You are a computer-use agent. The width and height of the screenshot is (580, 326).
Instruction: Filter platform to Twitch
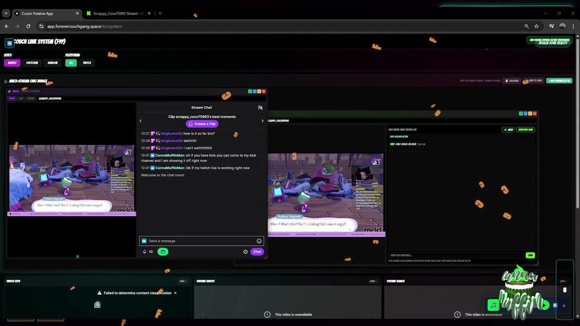(87, 63)
